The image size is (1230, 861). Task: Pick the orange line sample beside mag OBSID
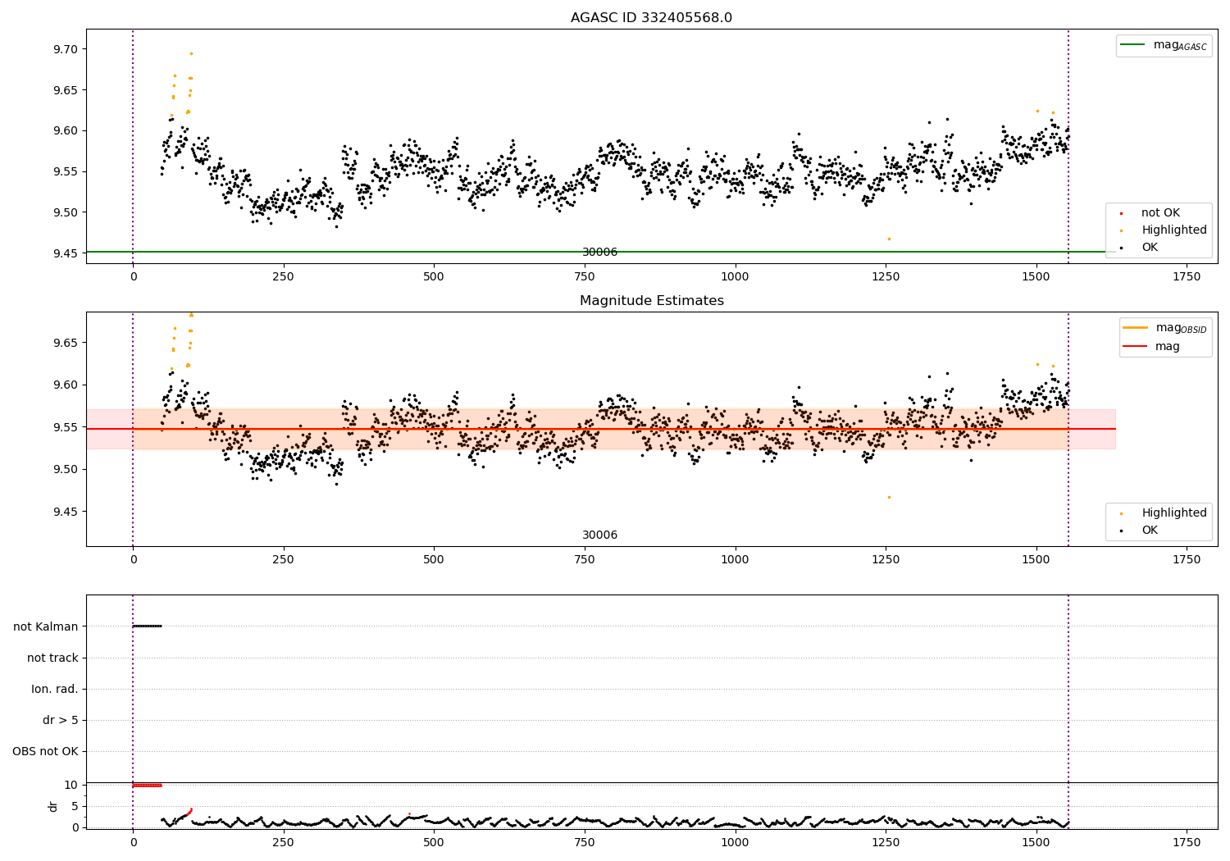point(1136,328)
